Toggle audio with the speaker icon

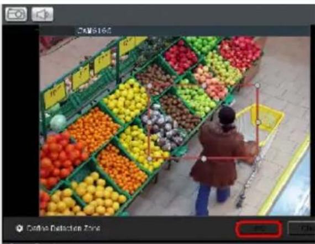43,14
